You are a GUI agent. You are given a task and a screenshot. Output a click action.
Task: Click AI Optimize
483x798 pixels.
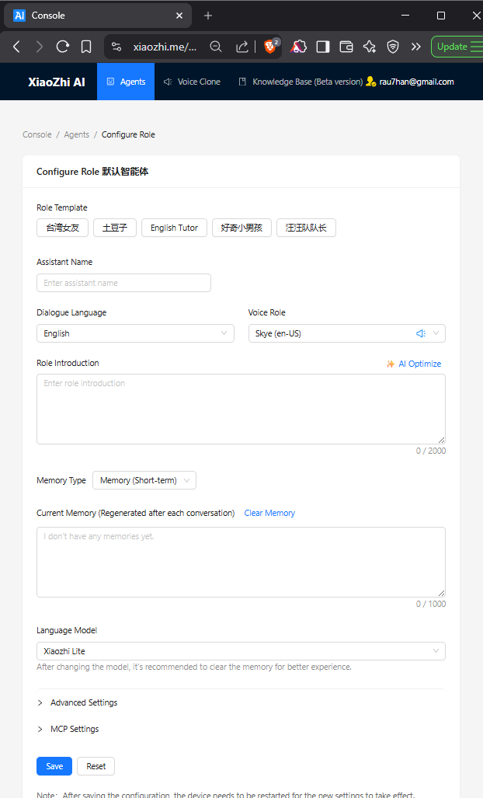click(414, 364)
